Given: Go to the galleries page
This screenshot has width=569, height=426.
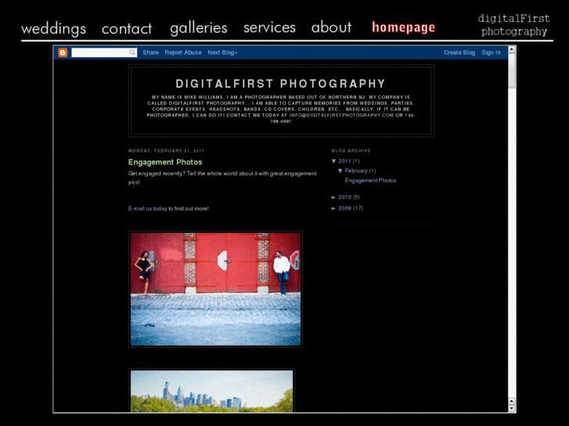Looking at the screenshot, I should pyautogui.click(x=199, y=28).
